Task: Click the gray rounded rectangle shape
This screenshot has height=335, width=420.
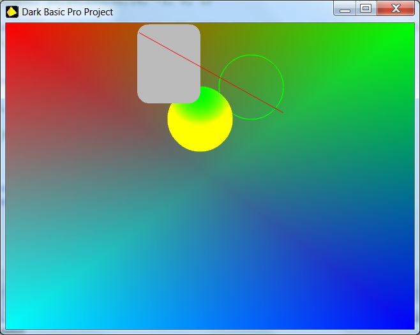Action: click(x=169, y=64)
